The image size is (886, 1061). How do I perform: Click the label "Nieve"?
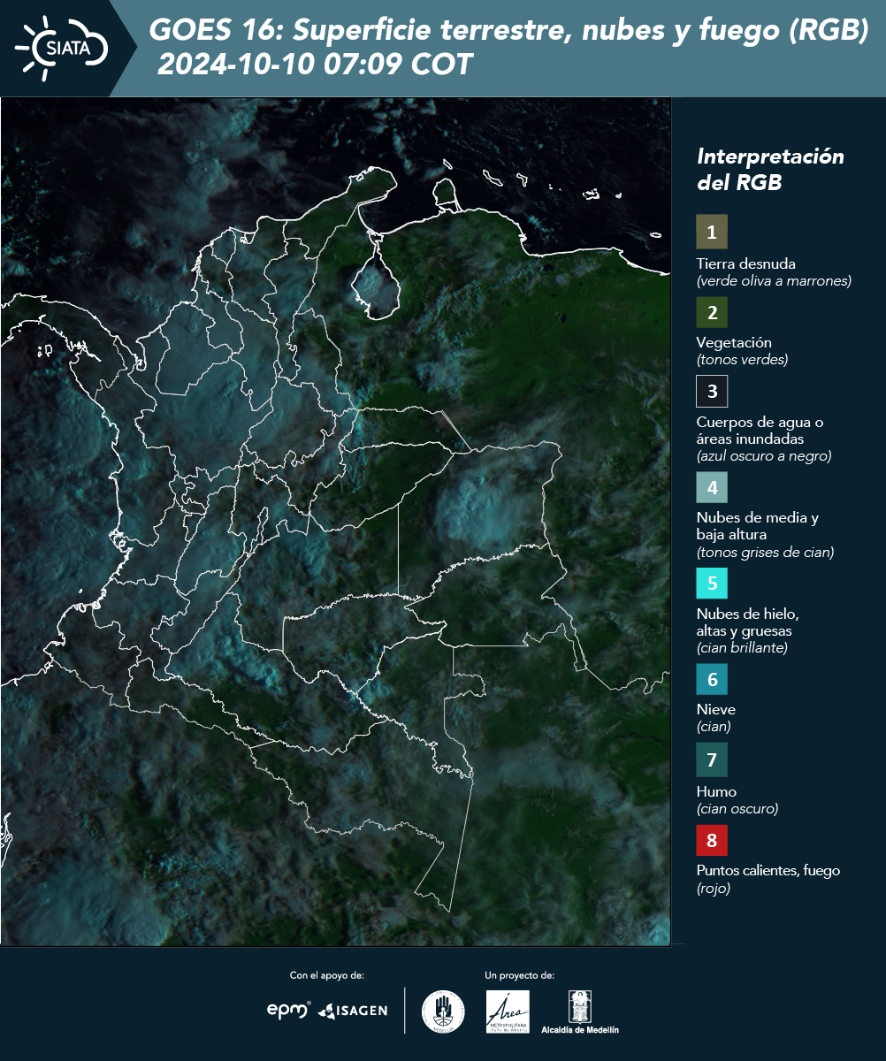pyautogui.click(x=716, y=709)
